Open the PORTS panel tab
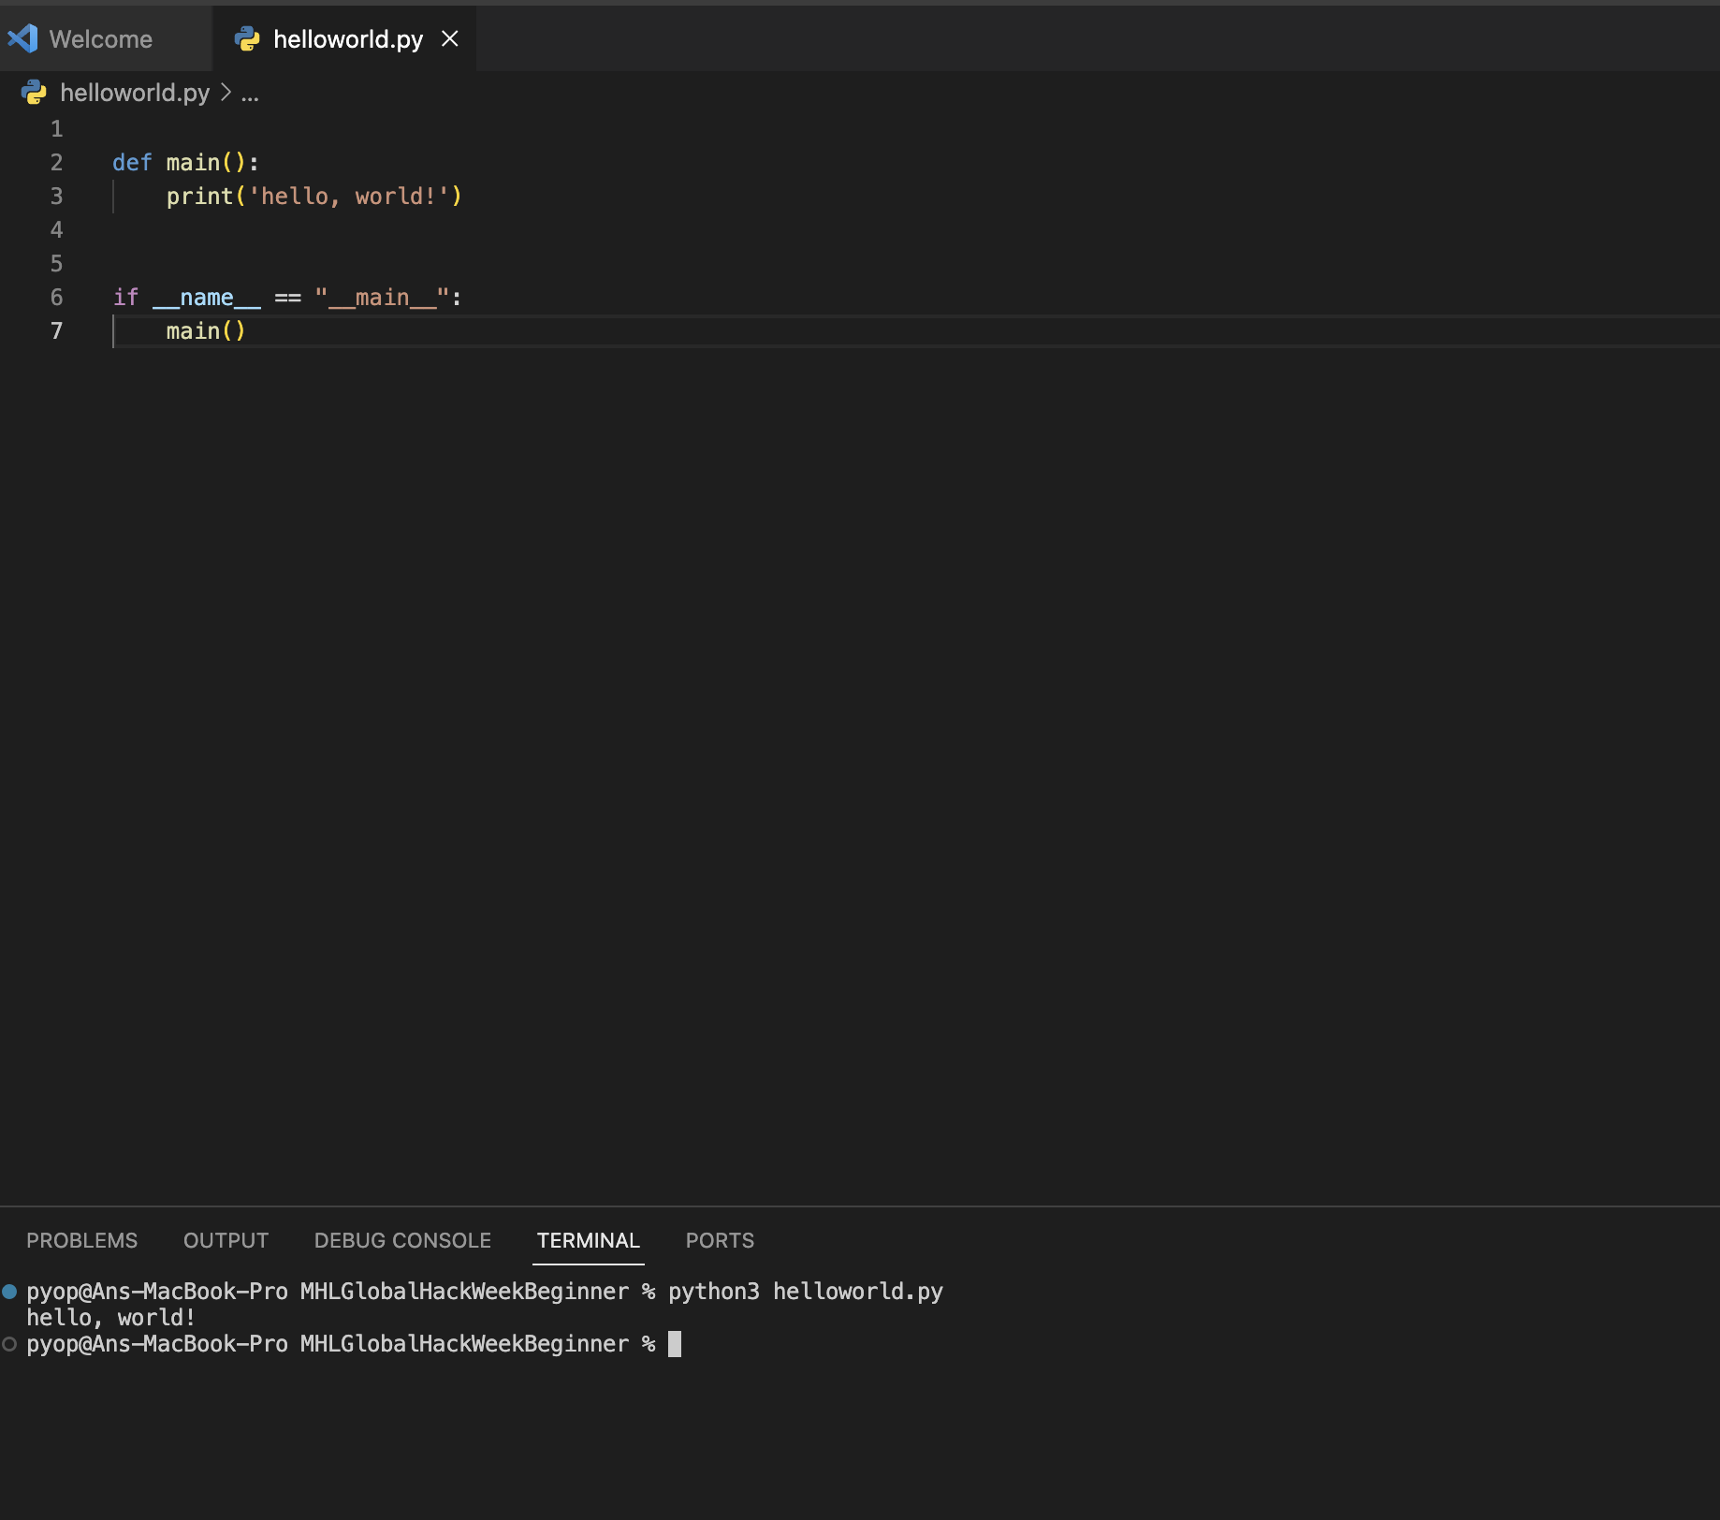1720x1520 pixels. point(720,1240)
